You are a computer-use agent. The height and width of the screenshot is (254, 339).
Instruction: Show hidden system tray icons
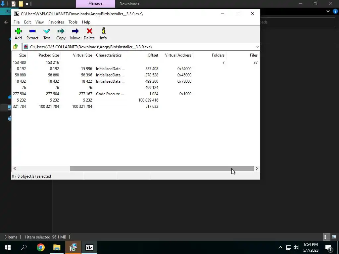tap(280, 247)
